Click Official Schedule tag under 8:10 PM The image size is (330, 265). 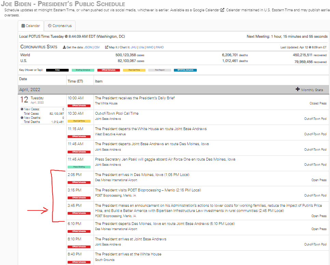[79, 247]
